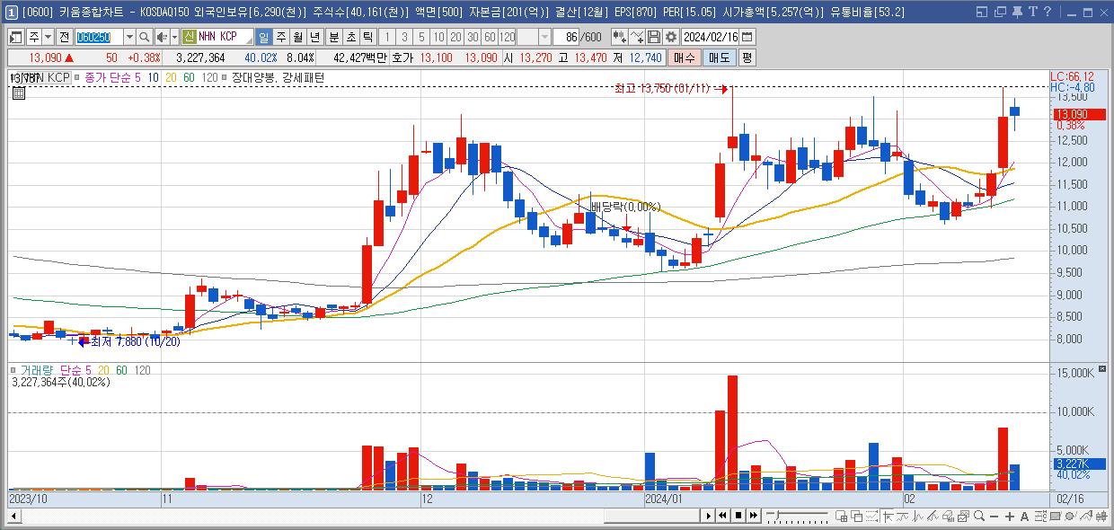Click the 장대양봉, 강세패턴 pattern label
The height and width of the screenshot is (530, 1114).
[278, 78]
